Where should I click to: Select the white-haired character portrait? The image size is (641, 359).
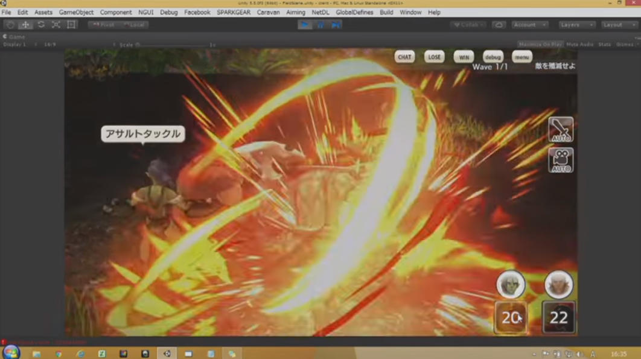click(558, 284)
